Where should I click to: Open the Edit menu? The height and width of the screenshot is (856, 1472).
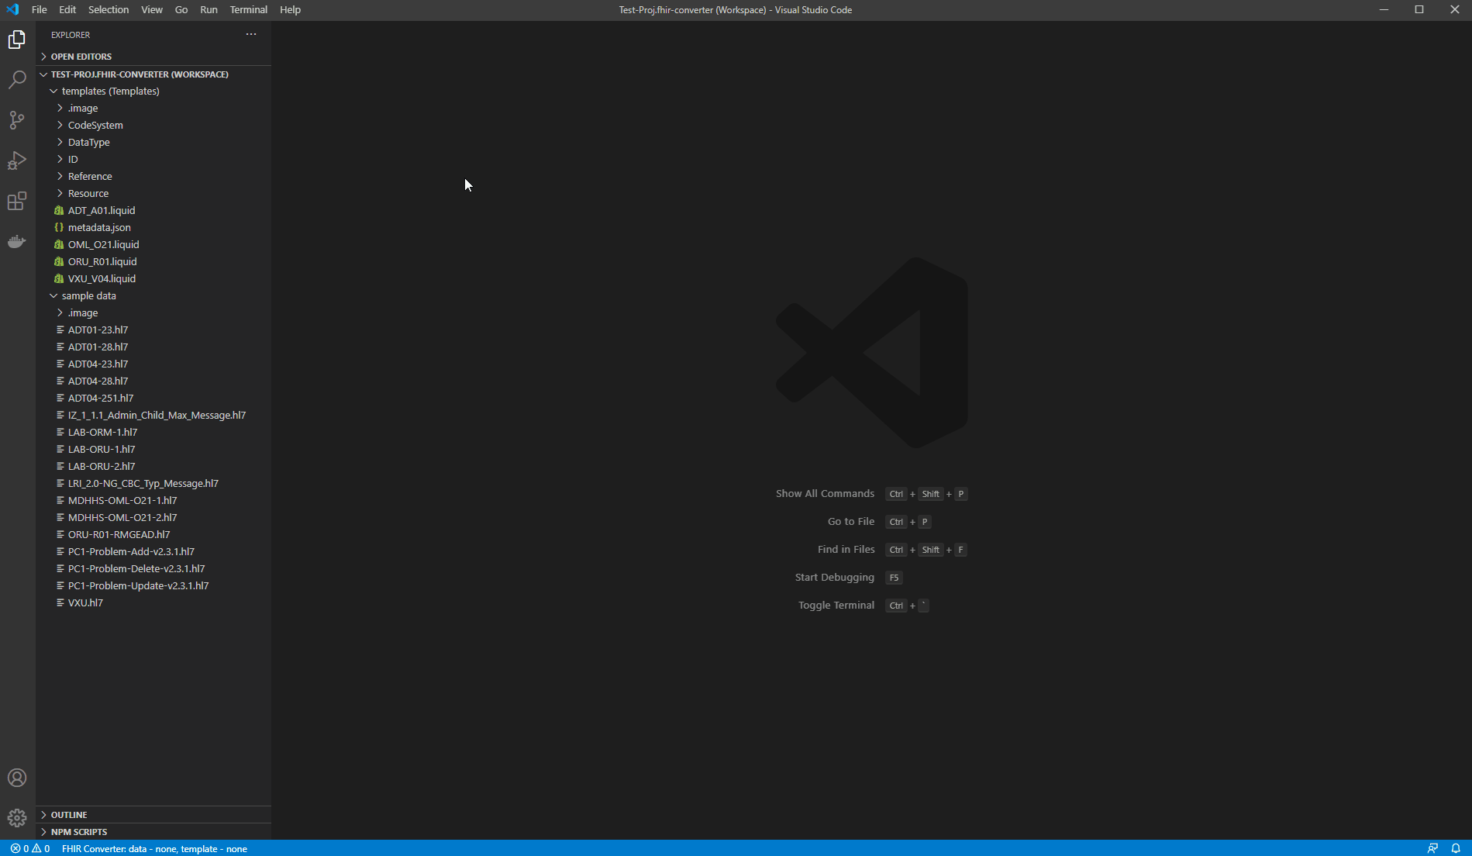(67, 9)
